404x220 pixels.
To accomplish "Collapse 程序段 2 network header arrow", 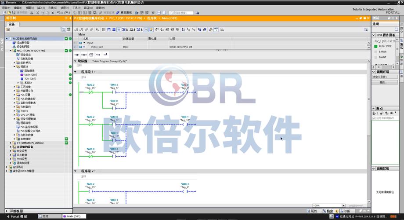I will tap(76, 171).
